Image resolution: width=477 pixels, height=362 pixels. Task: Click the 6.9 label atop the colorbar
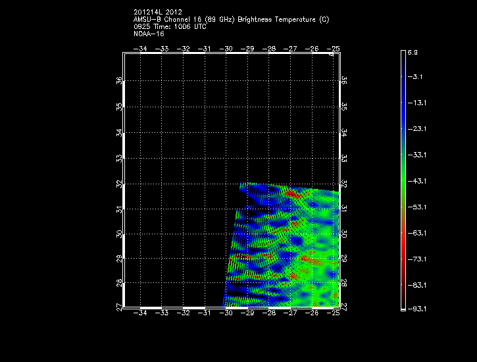(x=413, y=51)
